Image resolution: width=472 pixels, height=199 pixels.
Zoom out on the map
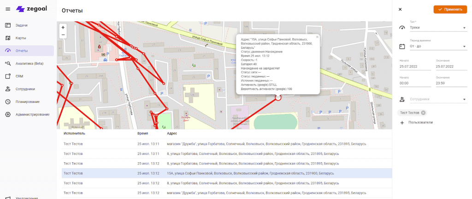pos(63,35)
